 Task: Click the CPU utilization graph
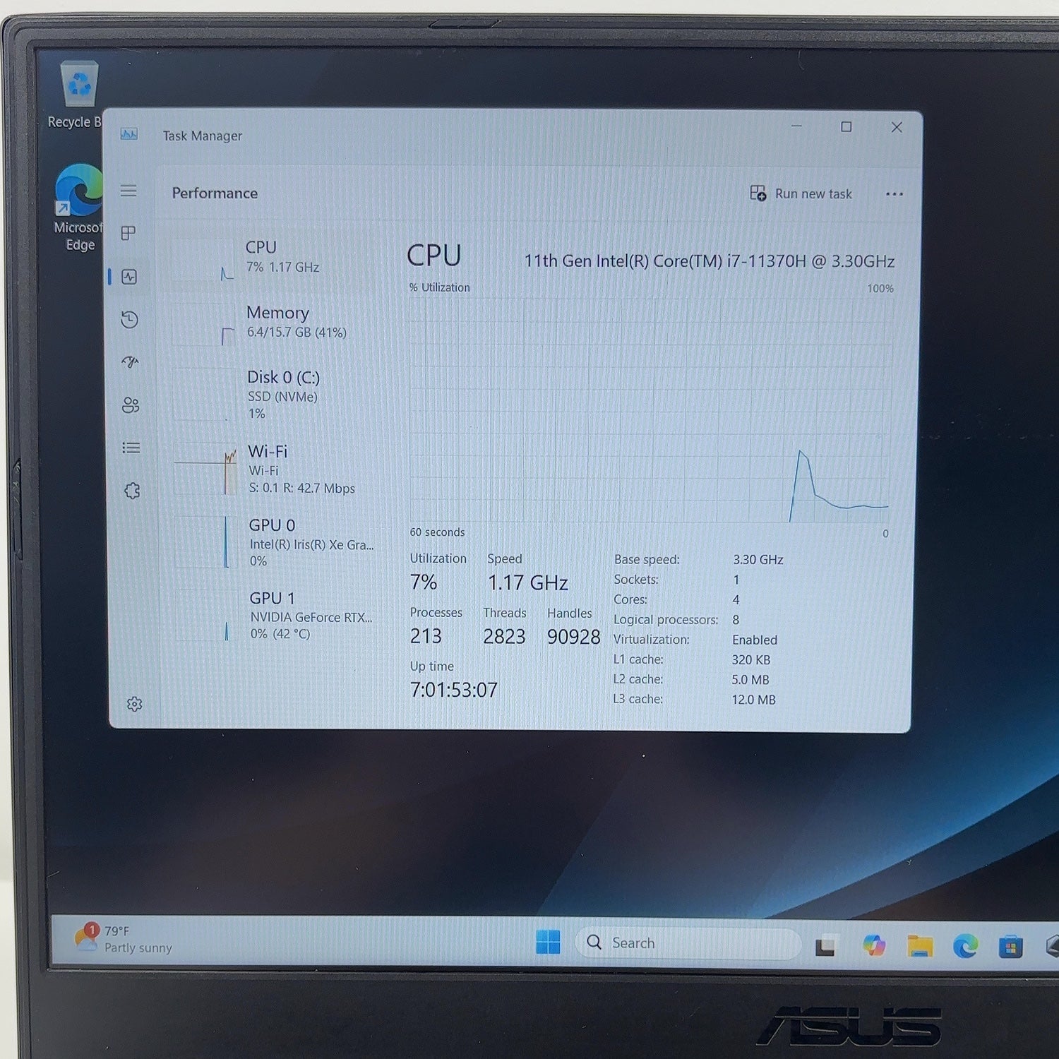pos(650,411)
